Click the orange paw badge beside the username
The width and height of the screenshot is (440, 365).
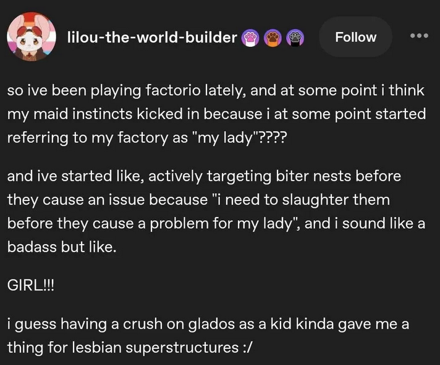pyautogui.click(x=274, y=38)
